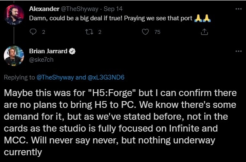Open more options on Alexander's tweet

tap(239, 9)
